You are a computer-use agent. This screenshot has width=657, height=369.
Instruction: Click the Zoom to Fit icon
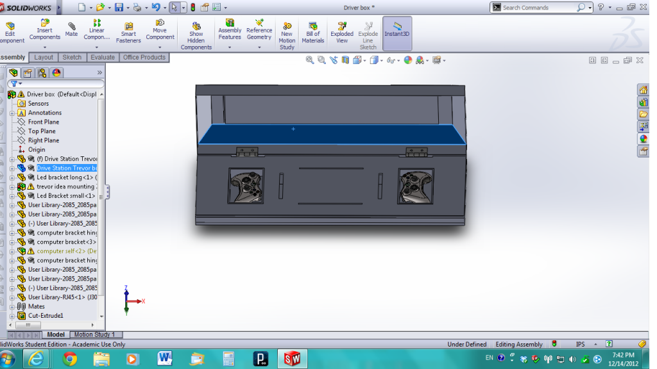(x=310, y=60)
